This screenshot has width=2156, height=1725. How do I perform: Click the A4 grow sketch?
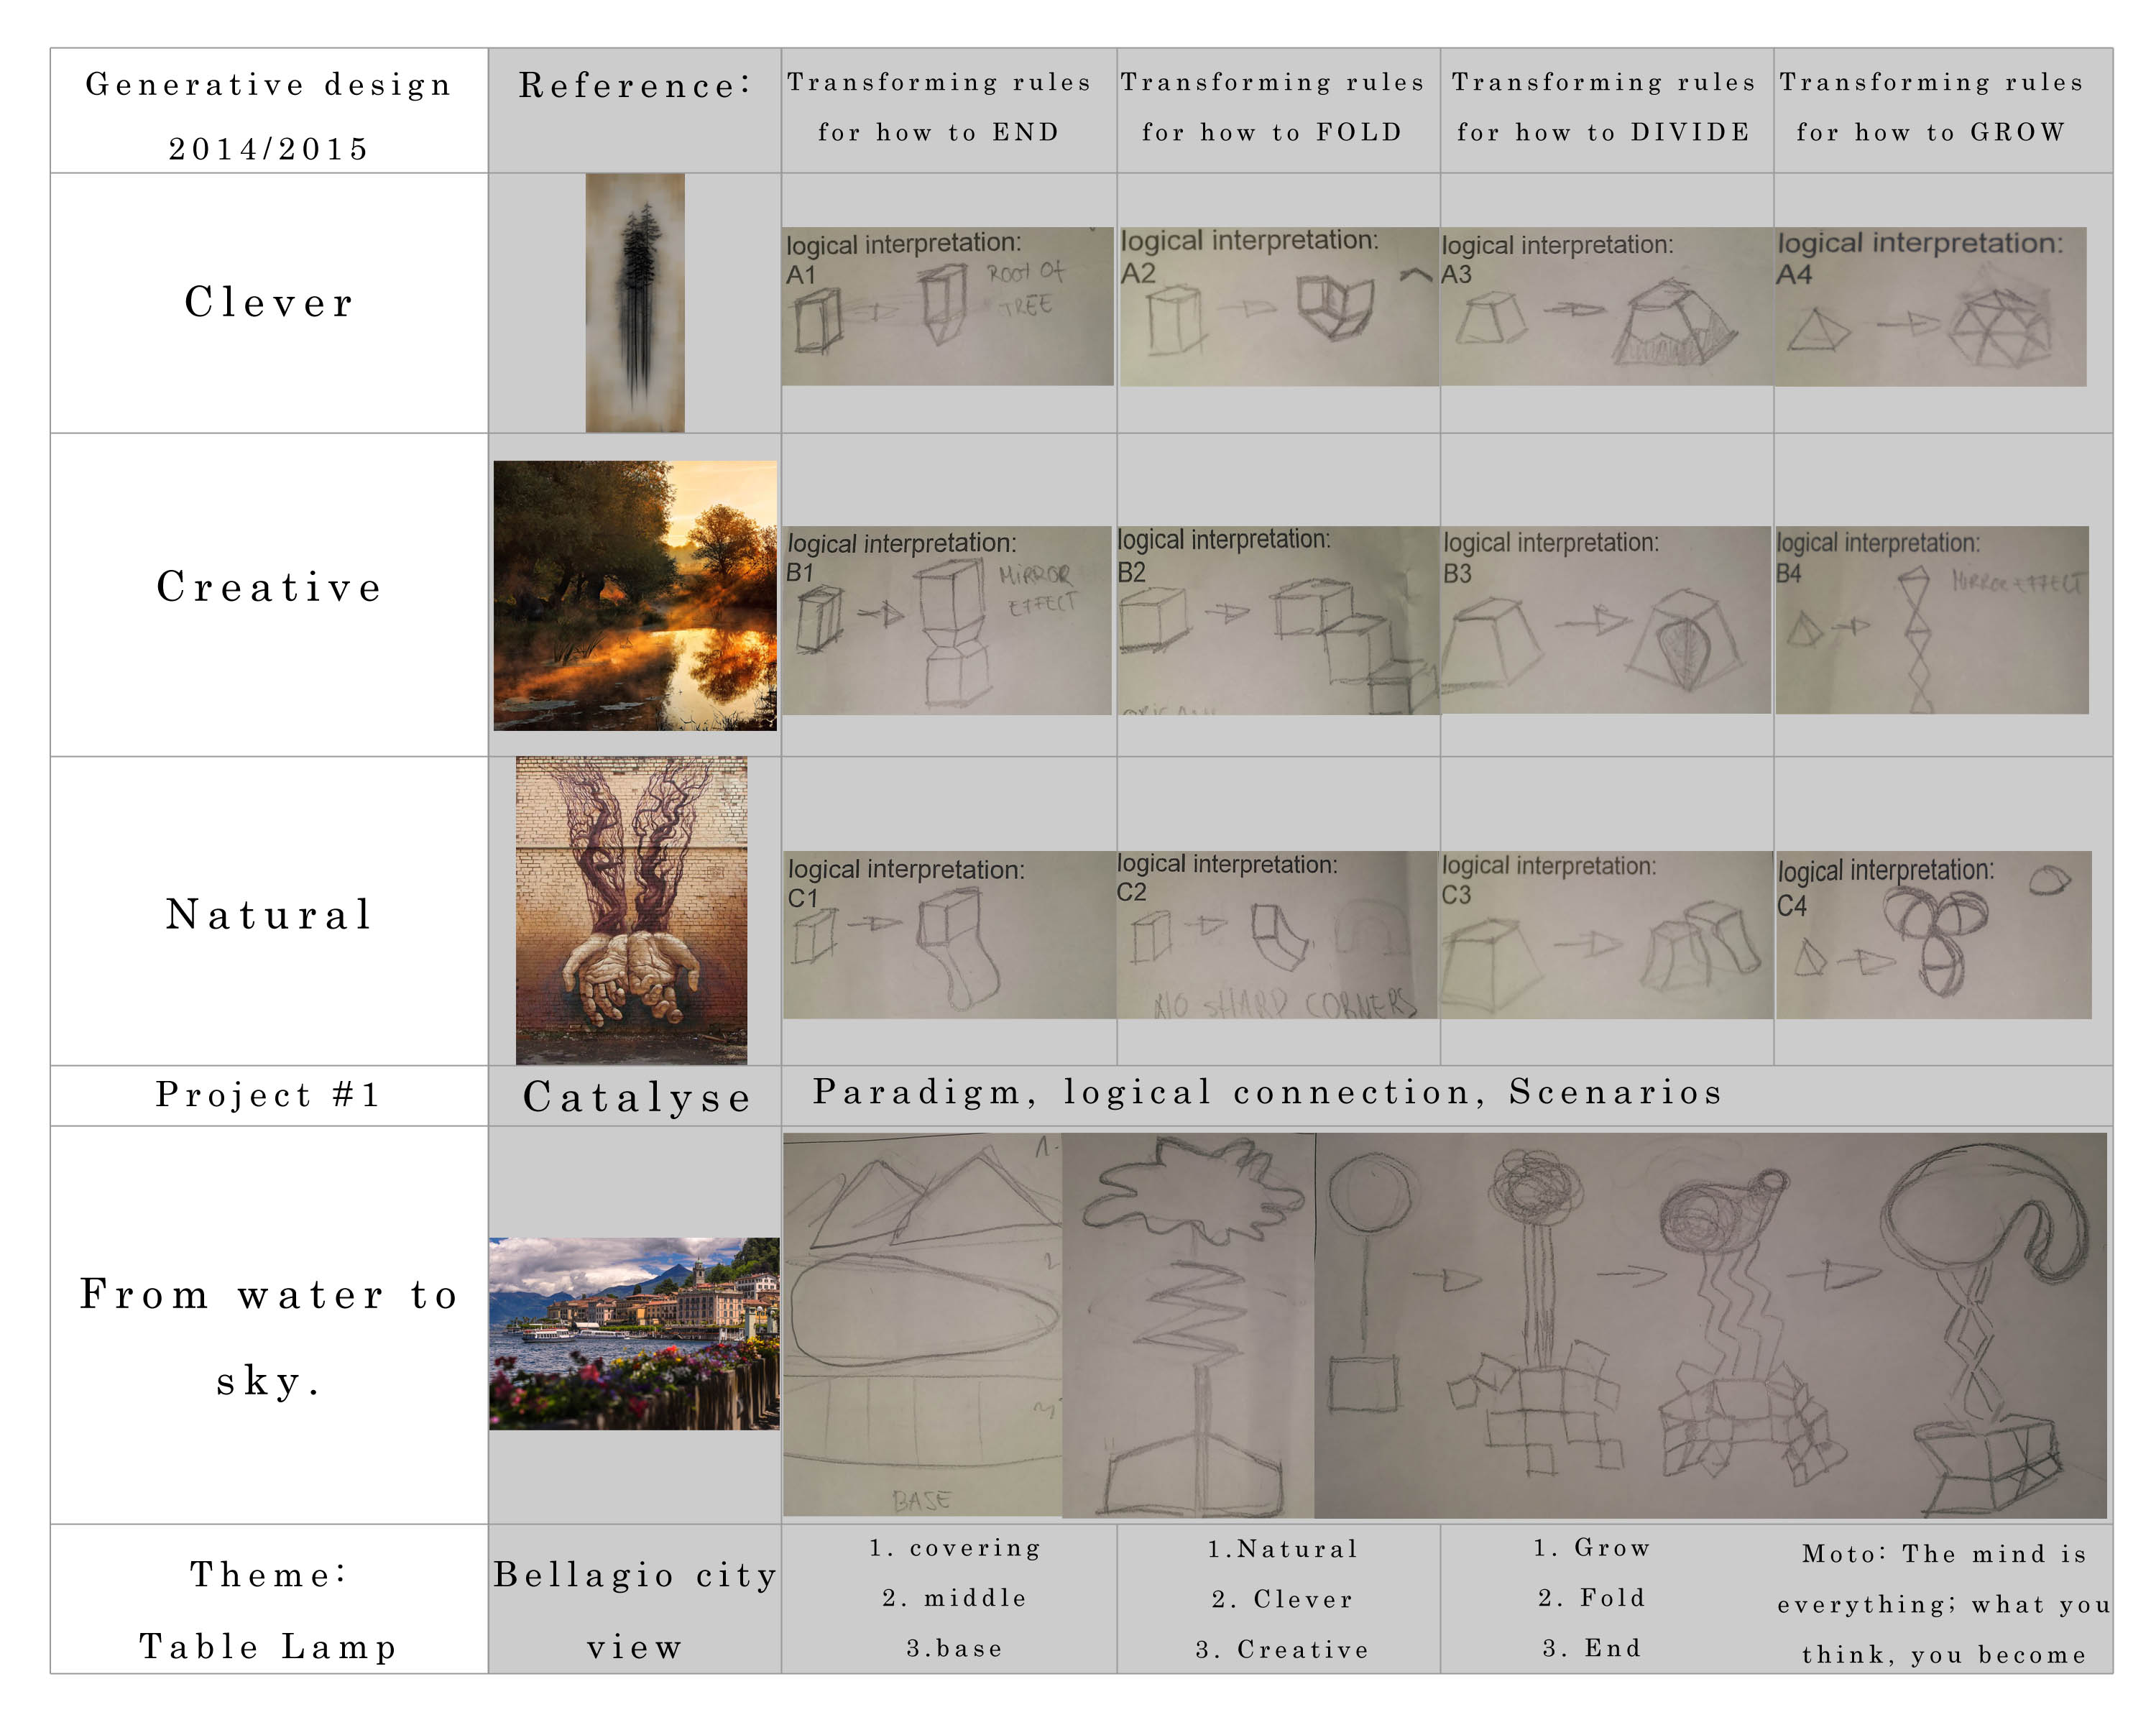[x=1930, y=306]
